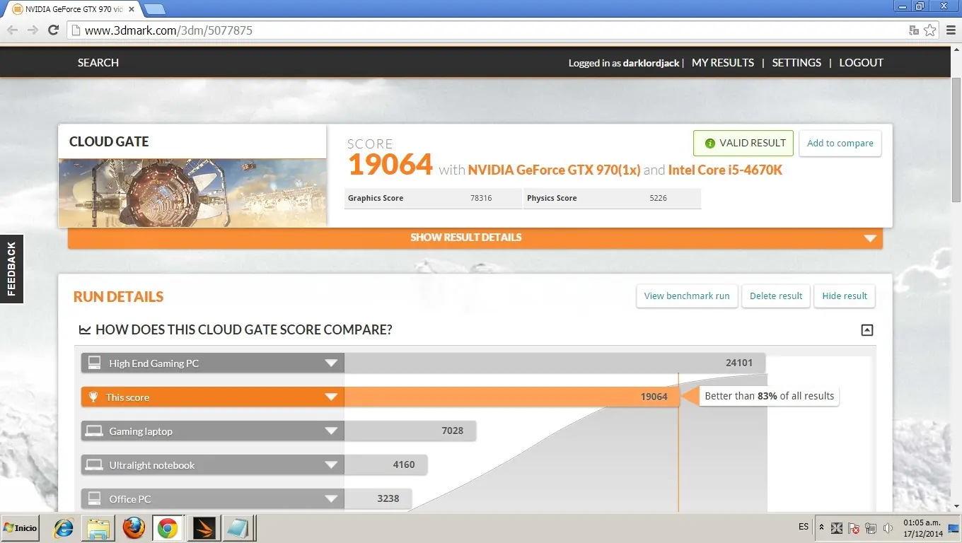Click the green info icon in VALID RESULT
This screenshot has height=543, width=962.
point(709,143)
